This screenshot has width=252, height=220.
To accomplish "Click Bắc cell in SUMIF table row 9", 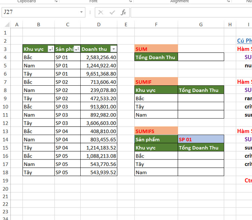I will [x=156, y=98].
